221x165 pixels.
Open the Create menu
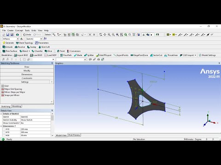click(x=10, y=31)
